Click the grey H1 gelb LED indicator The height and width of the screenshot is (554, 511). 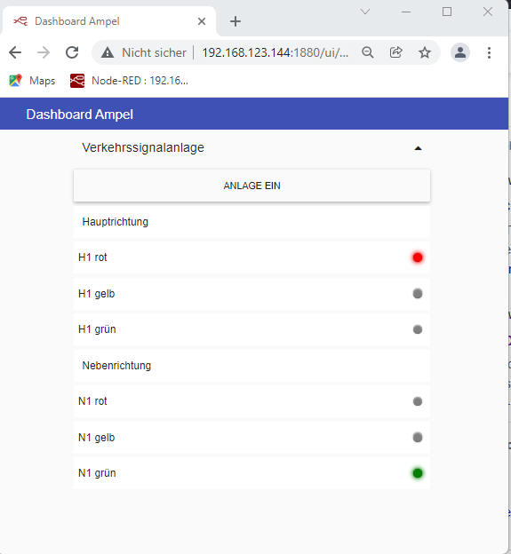point(418,294)
